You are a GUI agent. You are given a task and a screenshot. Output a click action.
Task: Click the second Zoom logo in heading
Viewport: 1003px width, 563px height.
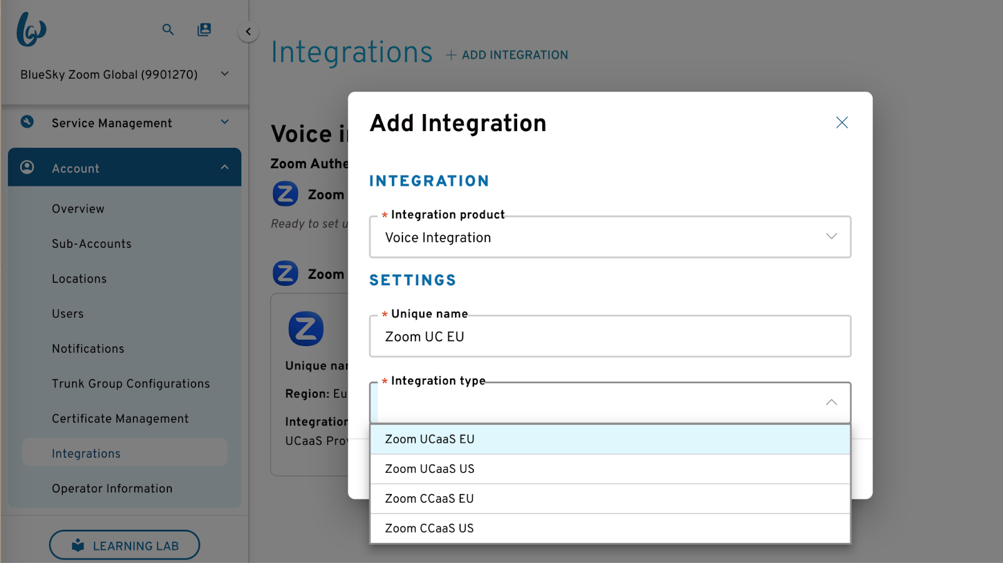(285, 273)
